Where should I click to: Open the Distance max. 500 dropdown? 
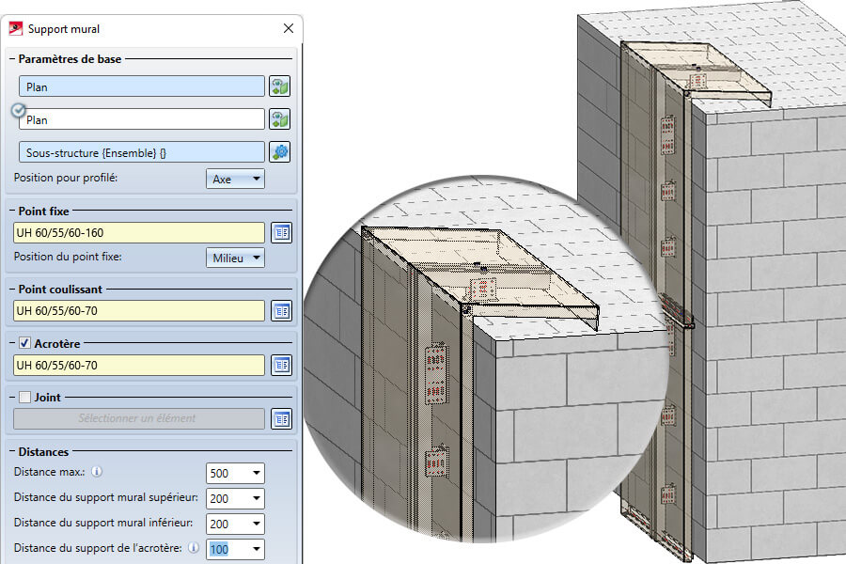pos(235,474)
